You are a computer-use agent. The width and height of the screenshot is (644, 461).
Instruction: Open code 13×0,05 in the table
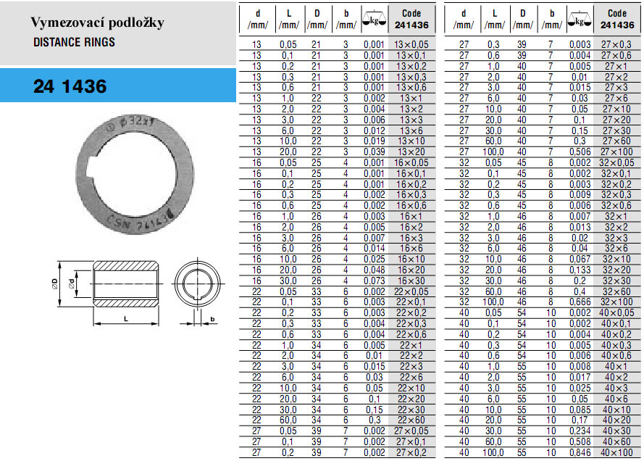click(411, 45)
